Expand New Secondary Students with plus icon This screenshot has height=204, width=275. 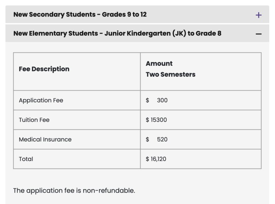[x=258, y=15]
